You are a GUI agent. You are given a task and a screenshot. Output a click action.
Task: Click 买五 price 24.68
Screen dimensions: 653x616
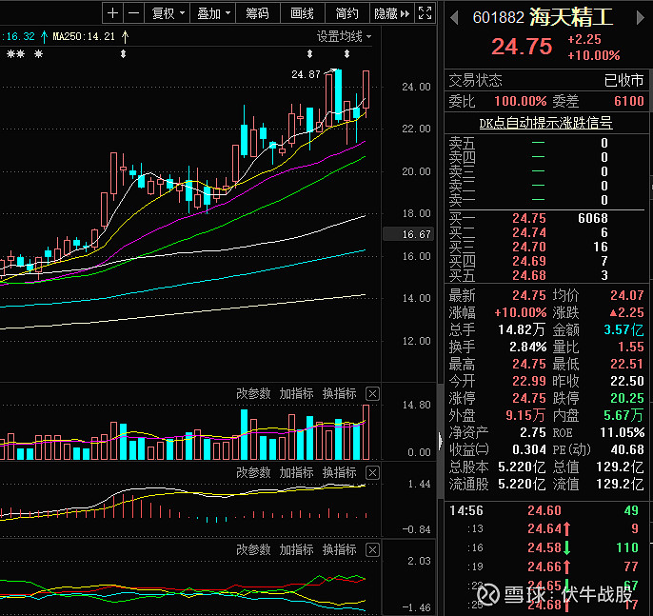(529, 275)
